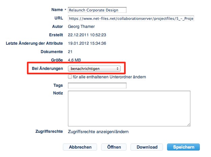Click inside the Notiz text area

click(129, 108)
